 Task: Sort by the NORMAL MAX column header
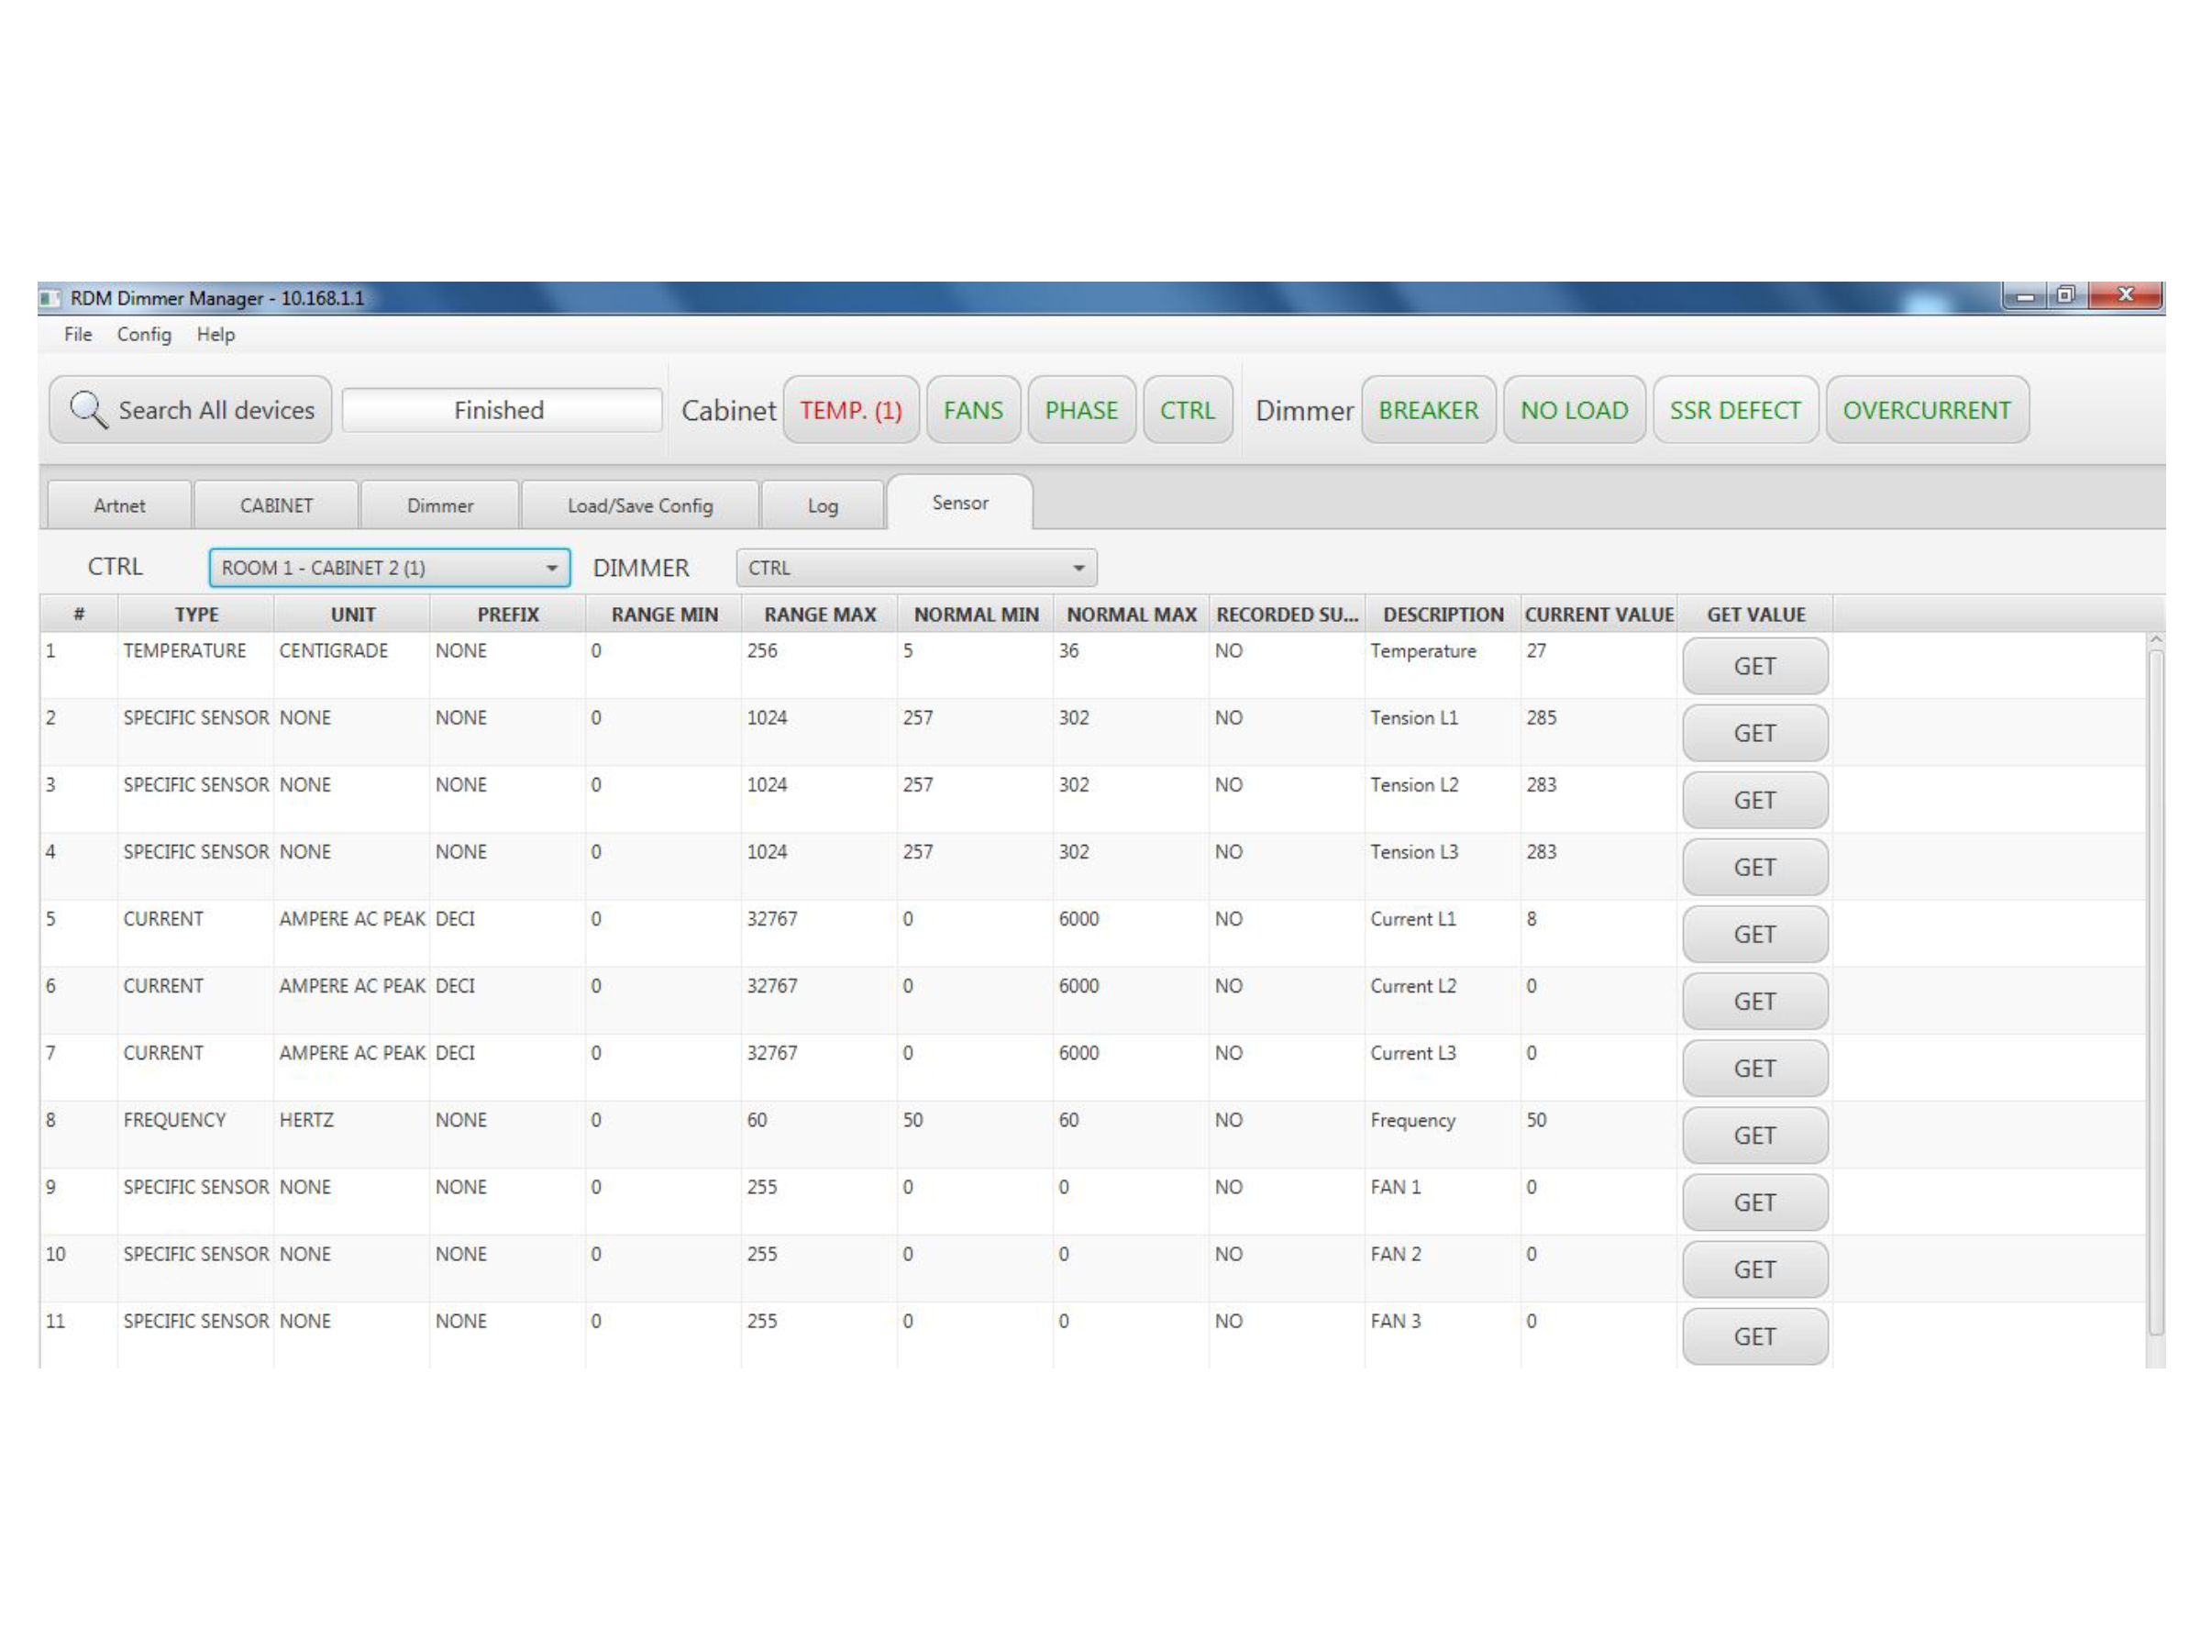click(x=1132, y=615)
